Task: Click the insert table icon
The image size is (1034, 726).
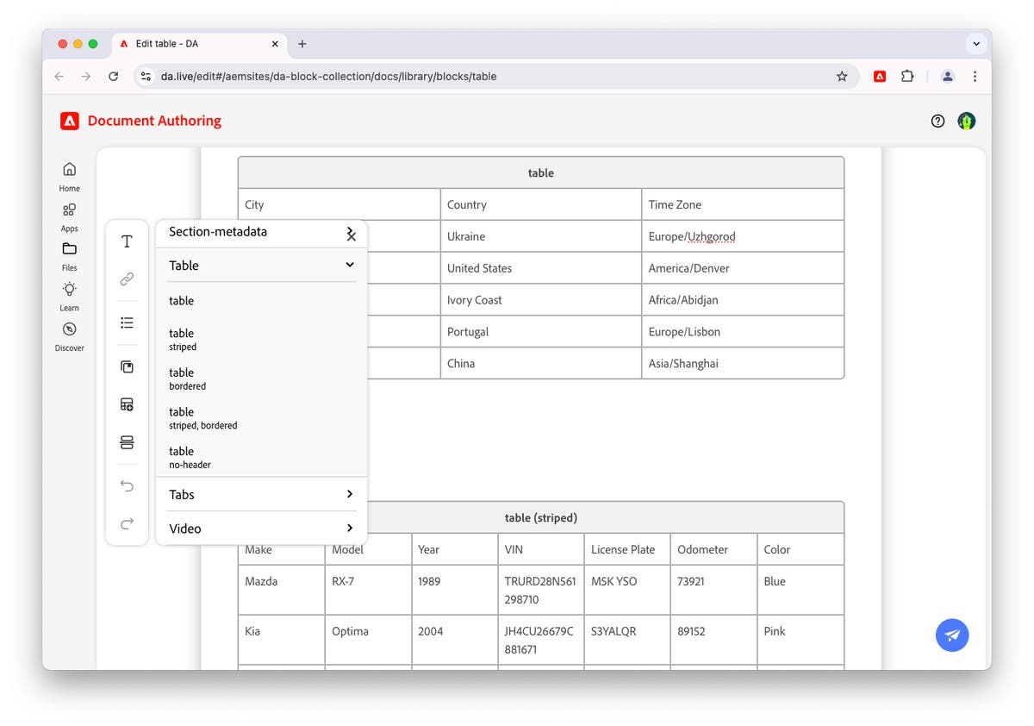Action: (x=127, y=404)
